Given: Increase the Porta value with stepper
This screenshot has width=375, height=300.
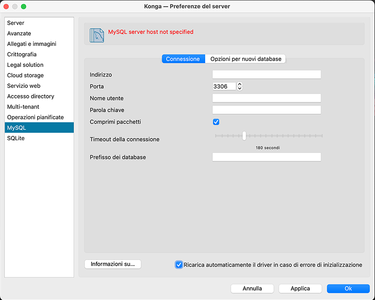Looking at the screenshot, I should pyautogui.click(x=239, y=84).
